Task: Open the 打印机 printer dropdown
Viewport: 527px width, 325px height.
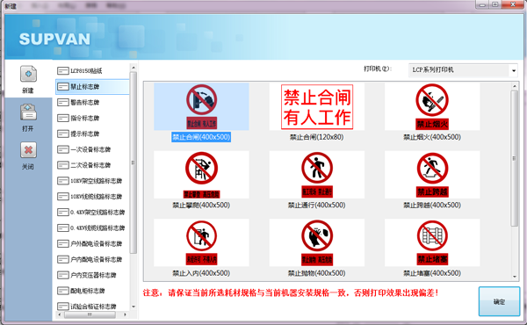Action: tap(463, 70)
